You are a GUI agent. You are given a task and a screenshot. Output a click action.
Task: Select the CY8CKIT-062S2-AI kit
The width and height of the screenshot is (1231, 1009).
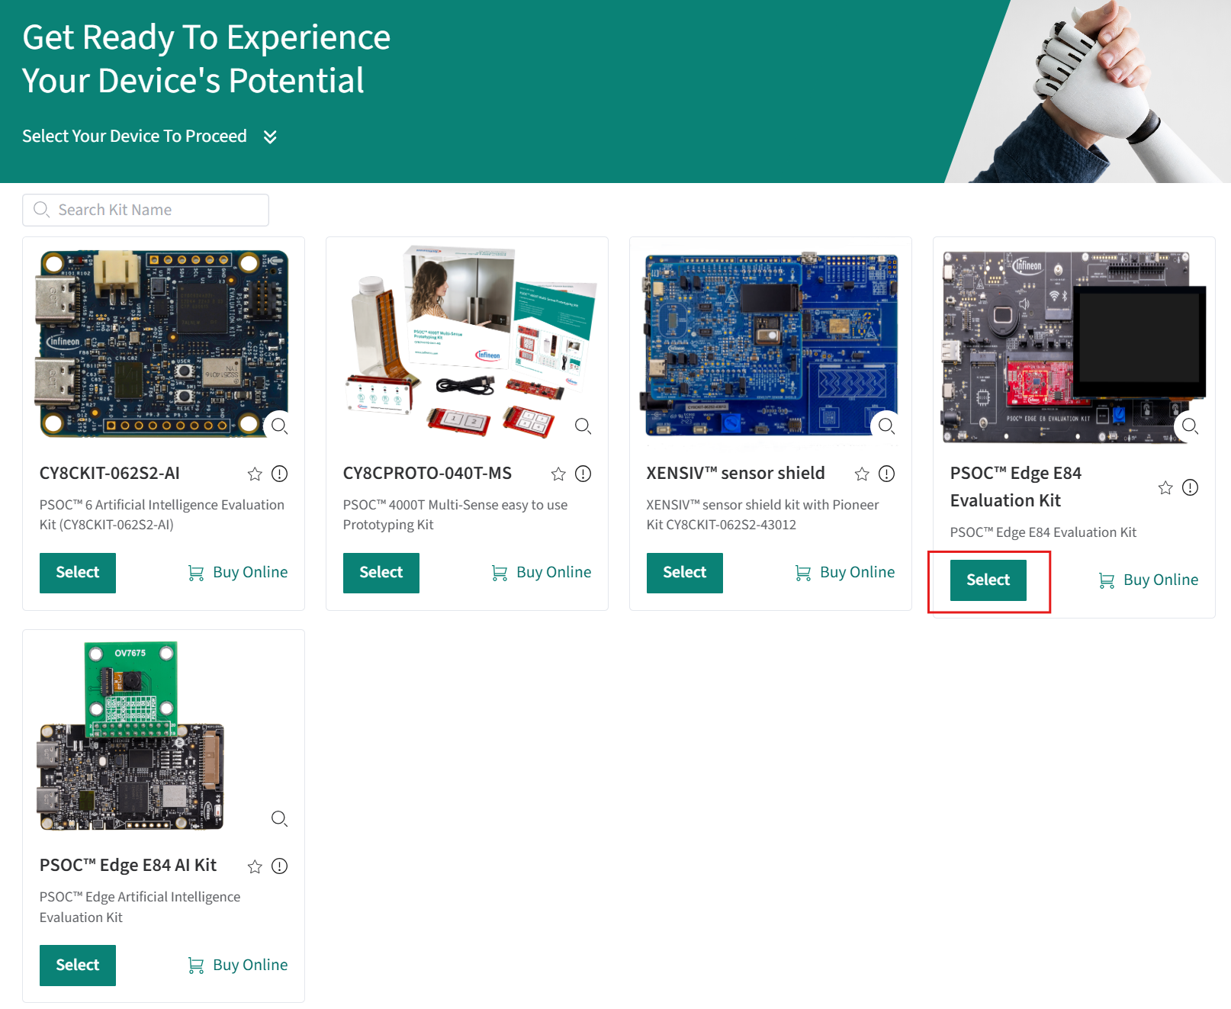tap(78, 573)
